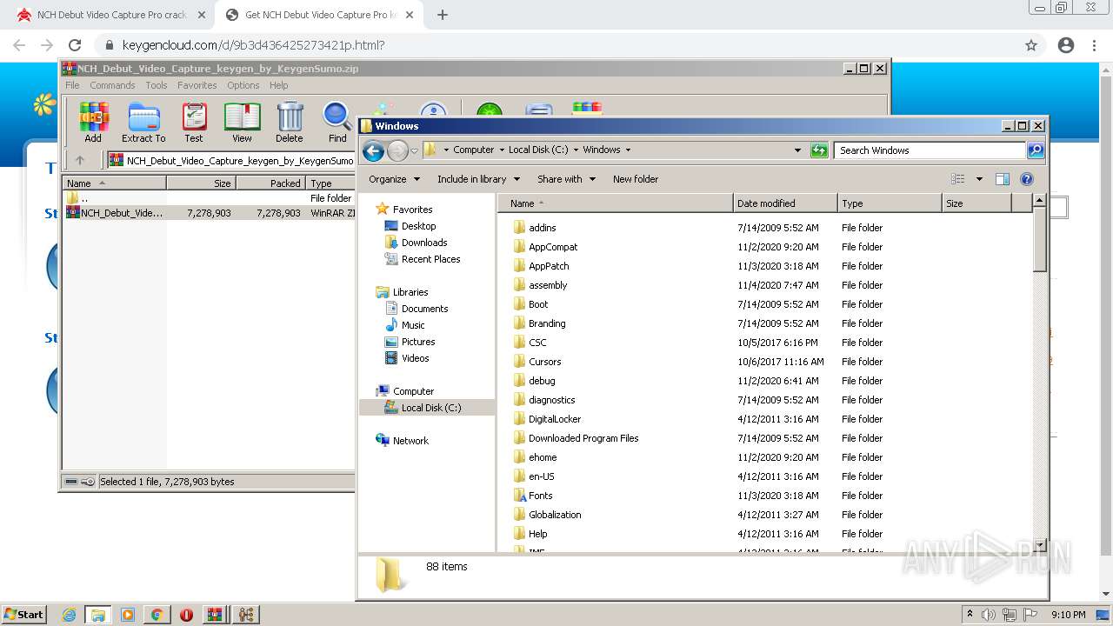Open the Commands menu in WinRAR

(112, 85)
